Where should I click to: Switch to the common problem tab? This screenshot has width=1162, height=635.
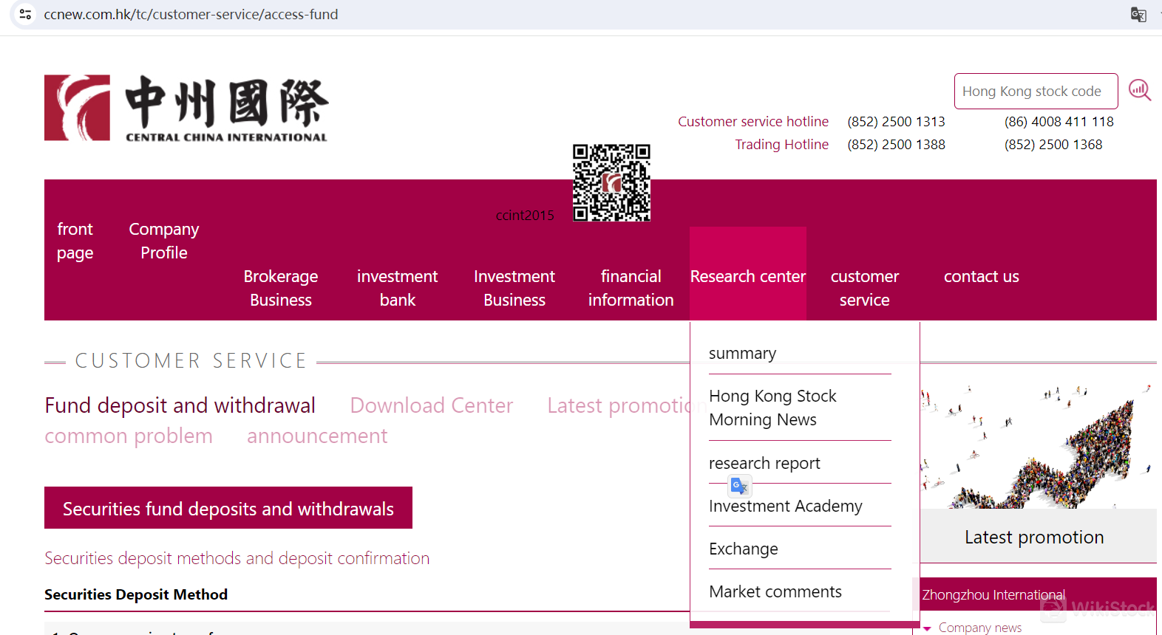[129, 436]
